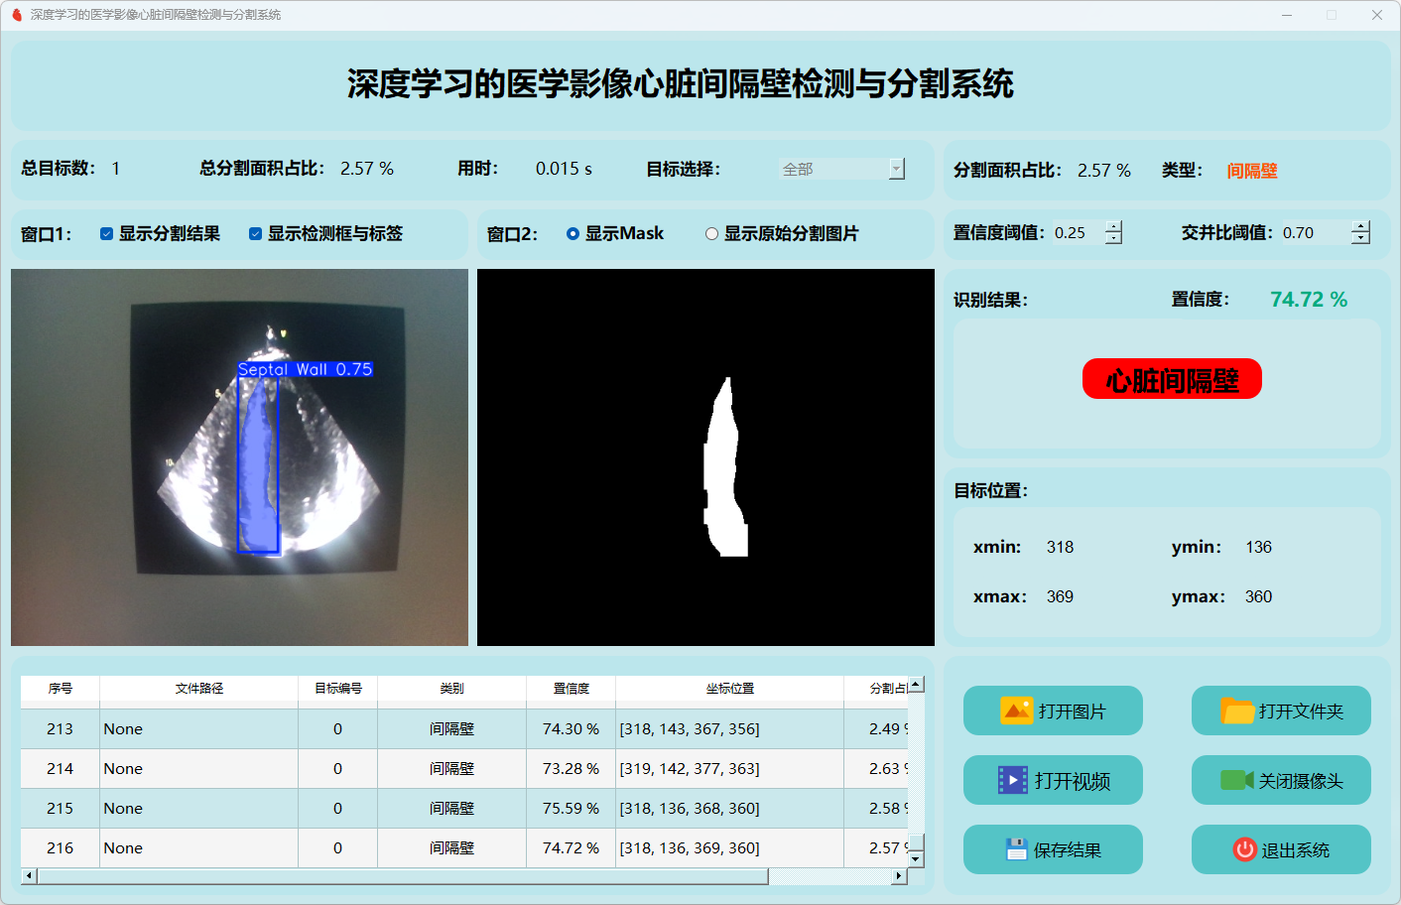Click the picture icon on 打开图片
The width and height of the screenshot is (1401, 905).
pyautogui.click(x=1016, y=711)
